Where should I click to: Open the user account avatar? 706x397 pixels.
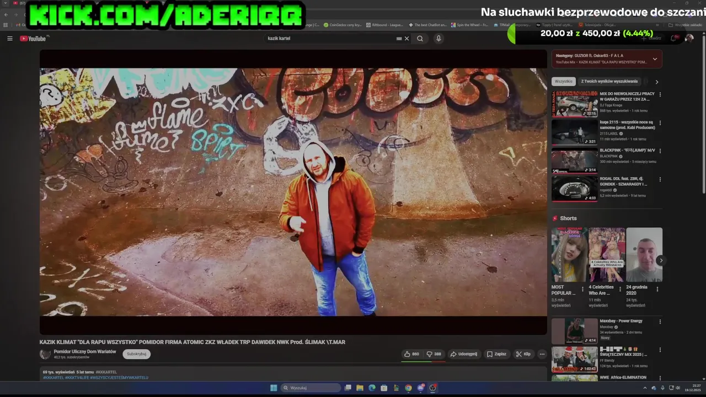689,38
